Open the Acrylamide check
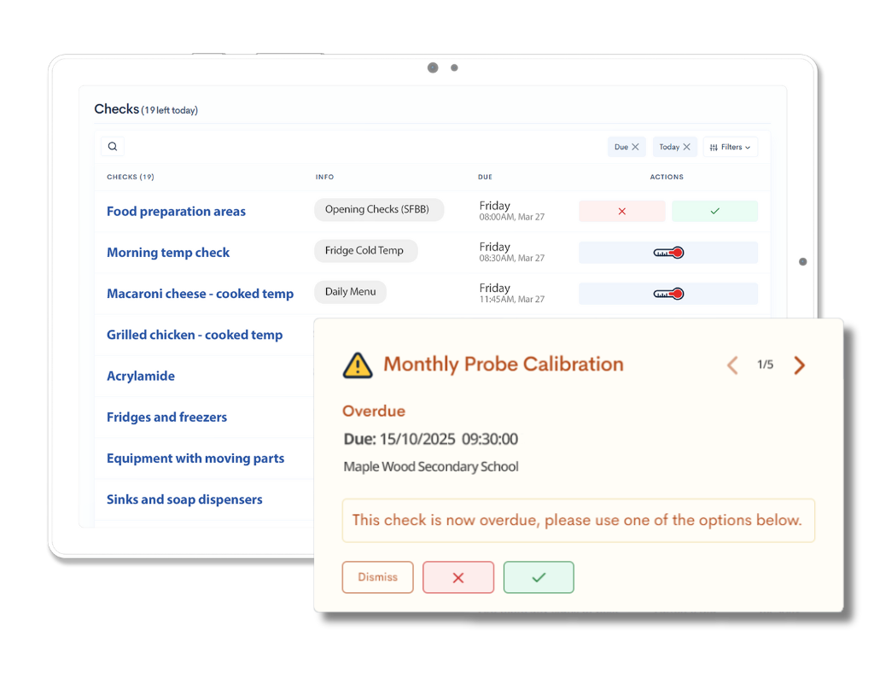Image resolution: width=874 pixels, height=683 pixels. coord(141,377)
